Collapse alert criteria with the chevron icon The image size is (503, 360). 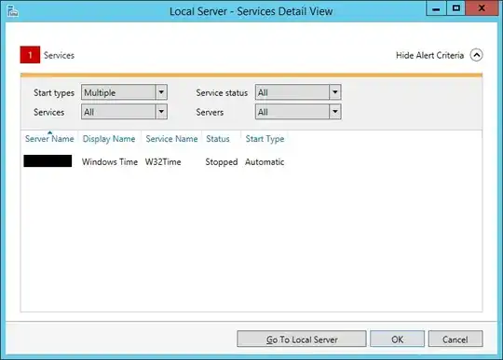pyautogui.click(x=476, y=55)
